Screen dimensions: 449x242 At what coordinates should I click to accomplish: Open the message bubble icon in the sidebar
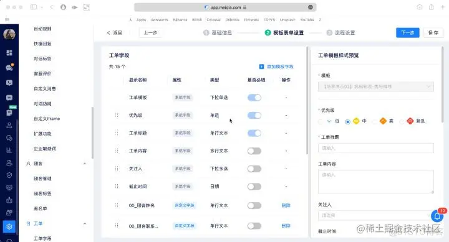tap(9, 98)
